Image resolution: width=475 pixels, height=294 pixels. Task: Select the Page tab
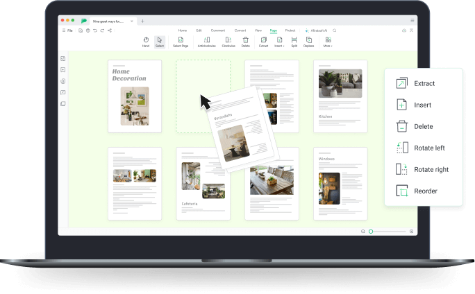click(274, 31)
